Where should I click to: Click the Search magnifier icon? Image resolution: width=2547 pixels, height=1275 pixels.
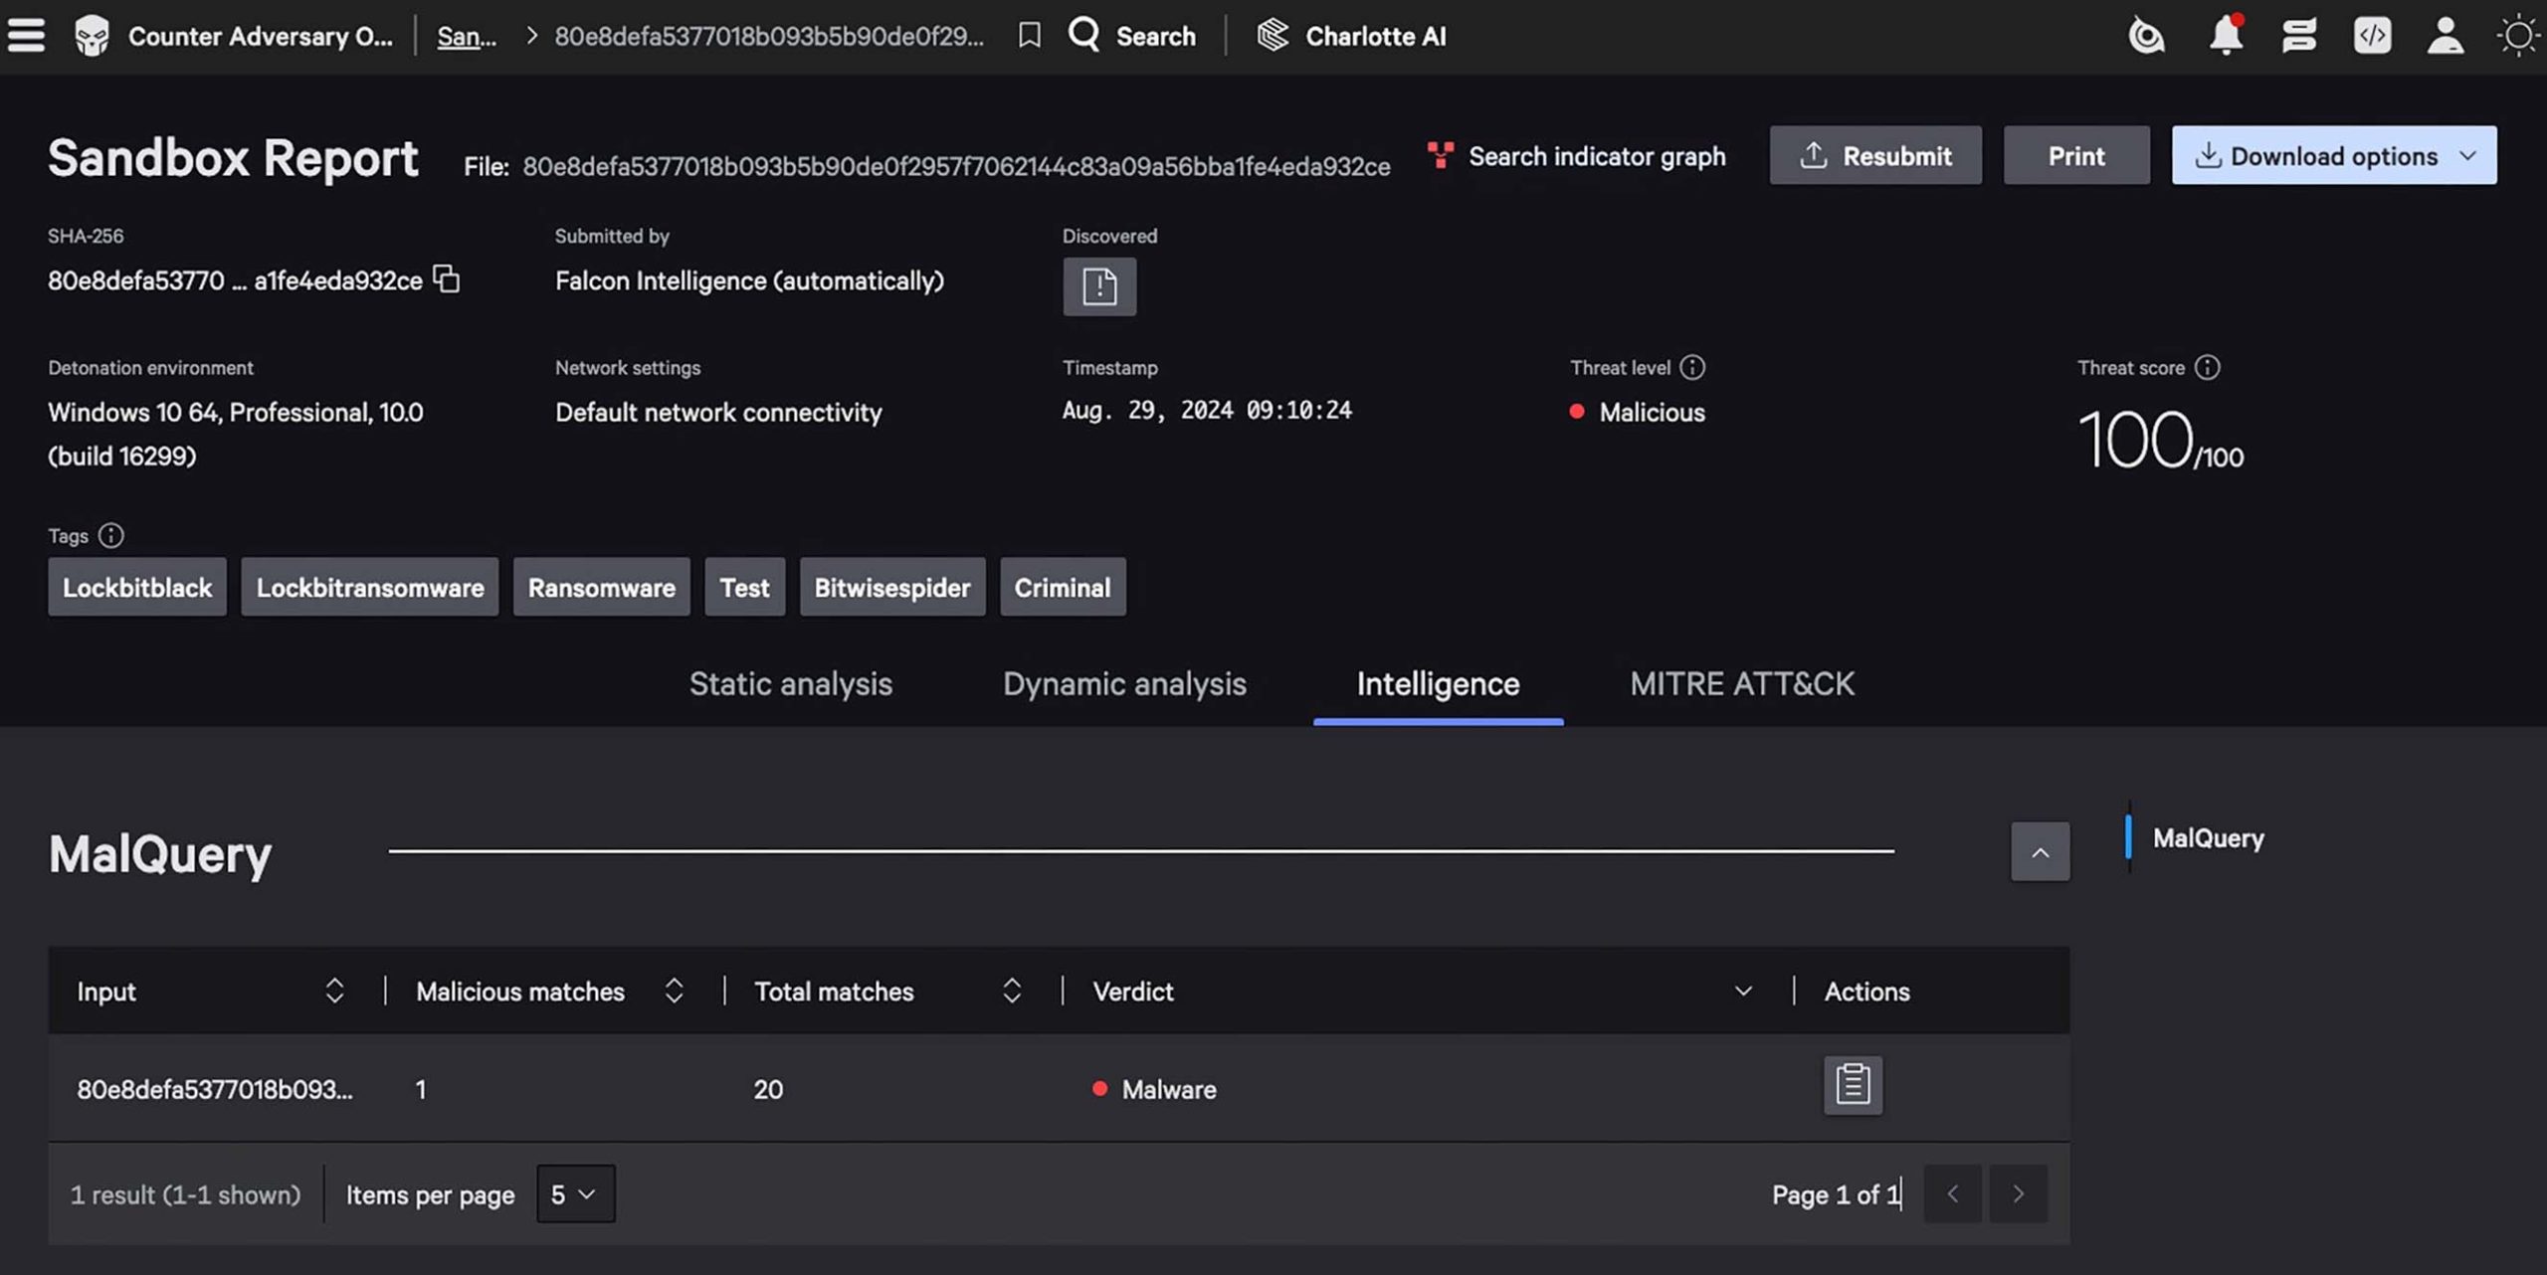[x=1083, y=35]
